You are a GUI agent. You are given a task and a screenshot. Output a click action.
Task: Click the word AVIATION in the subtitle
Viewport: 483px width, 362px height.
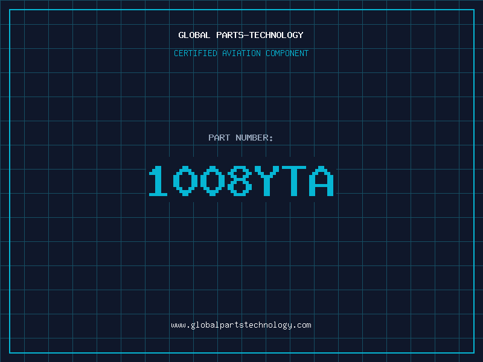[x=241, y=53]
